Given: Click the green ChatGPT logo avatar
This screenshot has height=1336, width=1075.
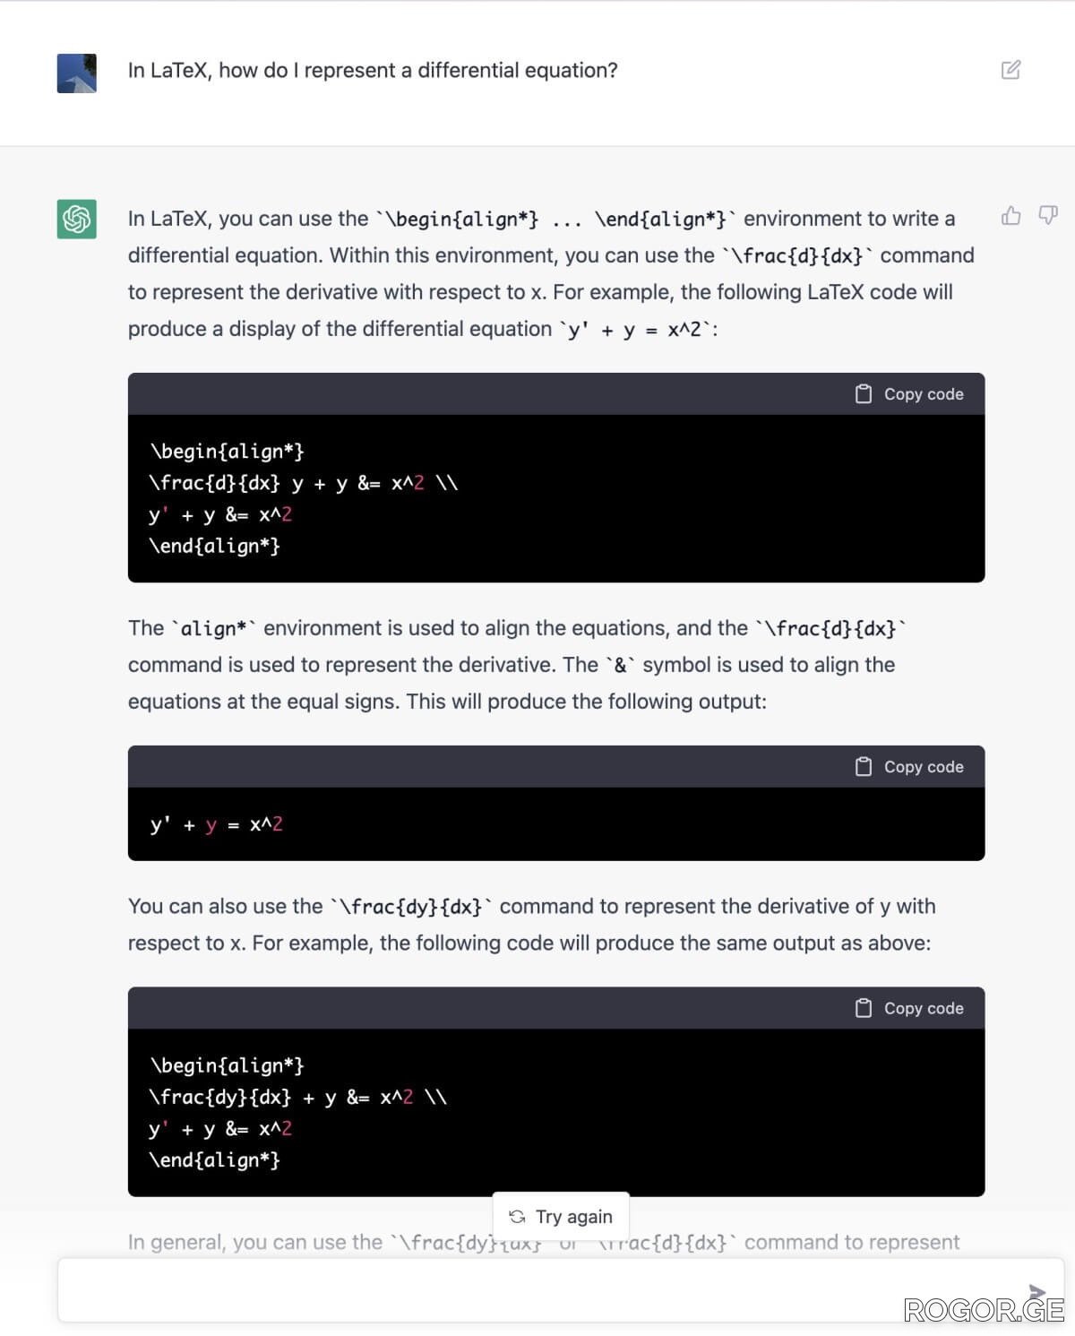Looking at the screenshot, I should [77, 219].
